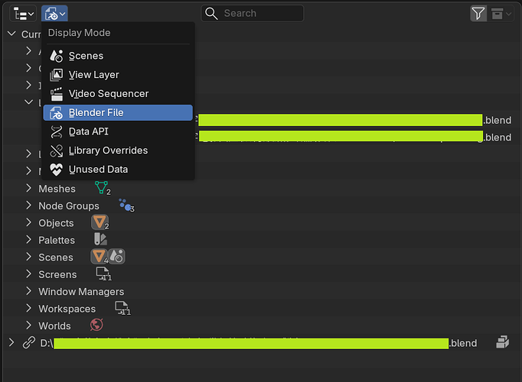
Task: Click the Video Sequencer clapper icon
Action: [57, 94]
